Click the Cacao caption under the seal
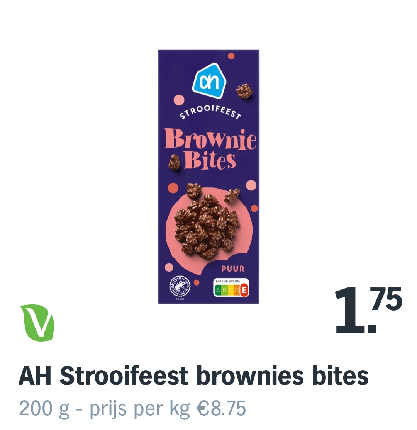The height and width of the screenshot is (430, 417). [x=180, y=300]
